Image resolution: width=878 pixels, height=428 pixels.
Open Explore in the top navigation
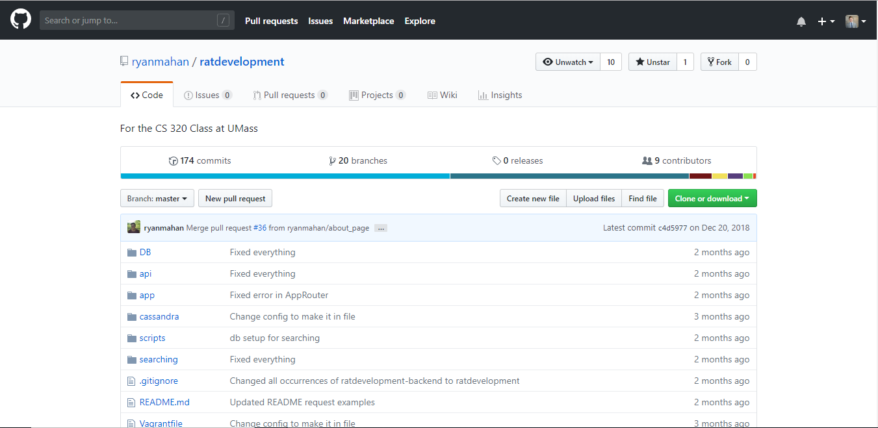click(x=420, y=21)
